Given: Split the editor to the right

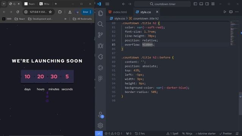Looking at the screenshot, I should 231,12.
